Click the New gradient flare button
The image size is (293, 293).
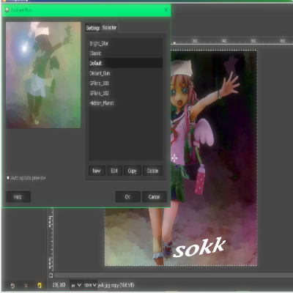(x=97, y=171)
